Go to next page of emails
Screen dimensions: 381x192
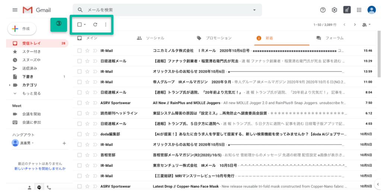point(355,25)
